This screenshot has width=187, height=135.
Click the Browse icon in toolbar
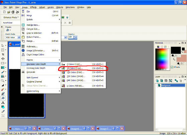[x=13, y=12]
